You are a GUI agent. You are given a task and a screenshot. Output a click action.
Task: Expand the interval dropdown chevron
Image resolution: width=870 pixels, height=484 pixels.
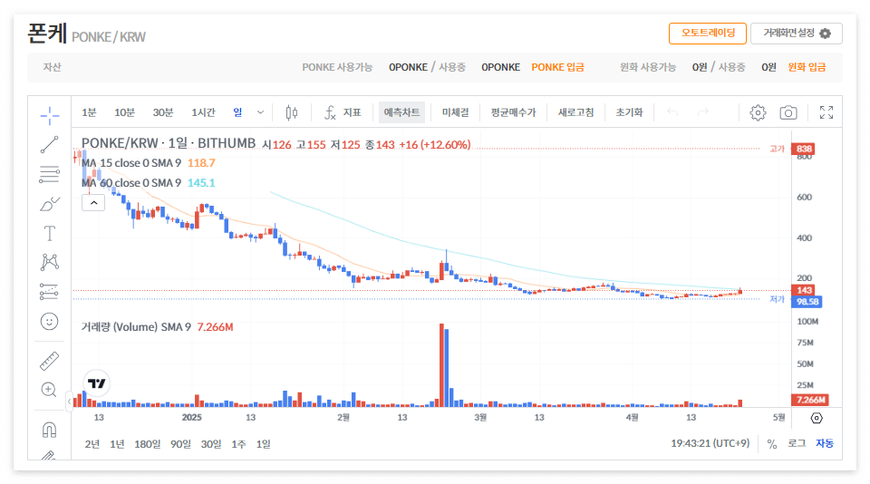[260, 112]
